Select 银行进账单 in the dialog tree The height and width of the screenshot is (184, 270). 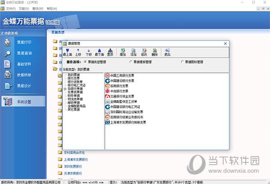tap(75, 82)
